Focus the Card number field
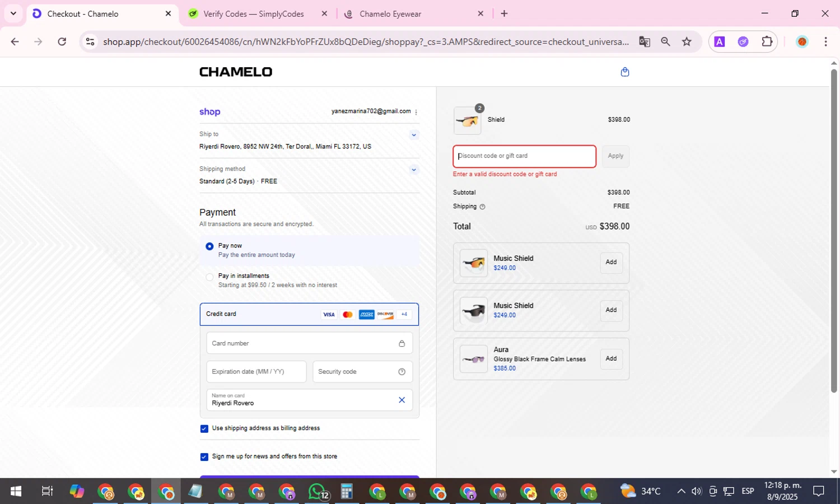The width and height of the screenshot is (840, 504). pyautogui.click(x=309, y=343)
